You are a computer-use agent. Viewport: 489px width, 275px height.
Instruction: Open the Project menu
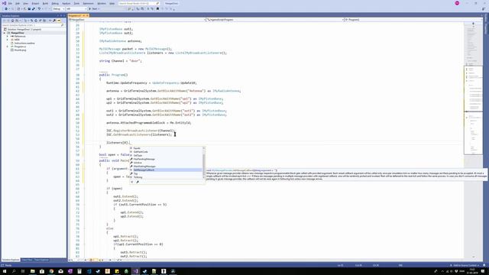[x=35, y=3]
